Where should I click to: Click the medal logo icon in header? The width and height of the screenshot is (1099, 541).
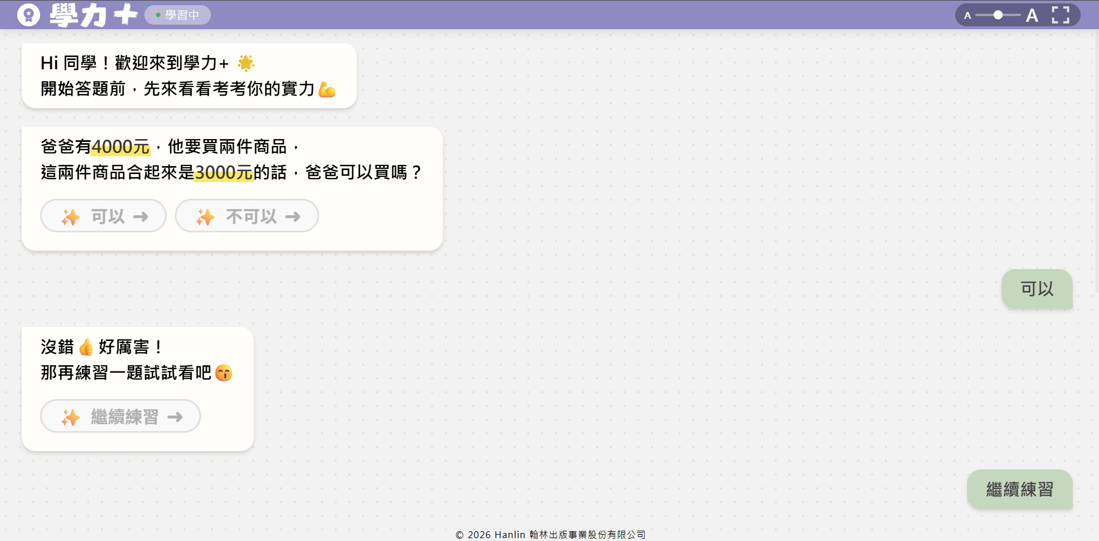(29, 15)
